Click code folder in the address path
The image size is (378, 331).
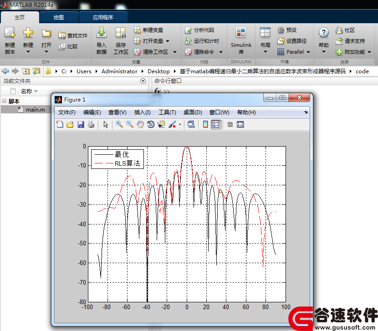click(362, 71)
